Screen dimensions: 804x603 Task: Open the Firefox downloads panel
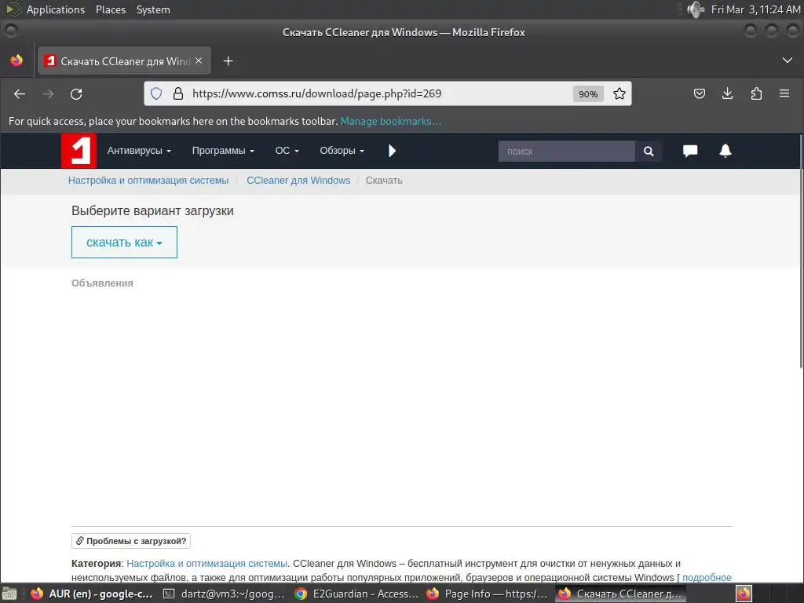pos(728,93)
